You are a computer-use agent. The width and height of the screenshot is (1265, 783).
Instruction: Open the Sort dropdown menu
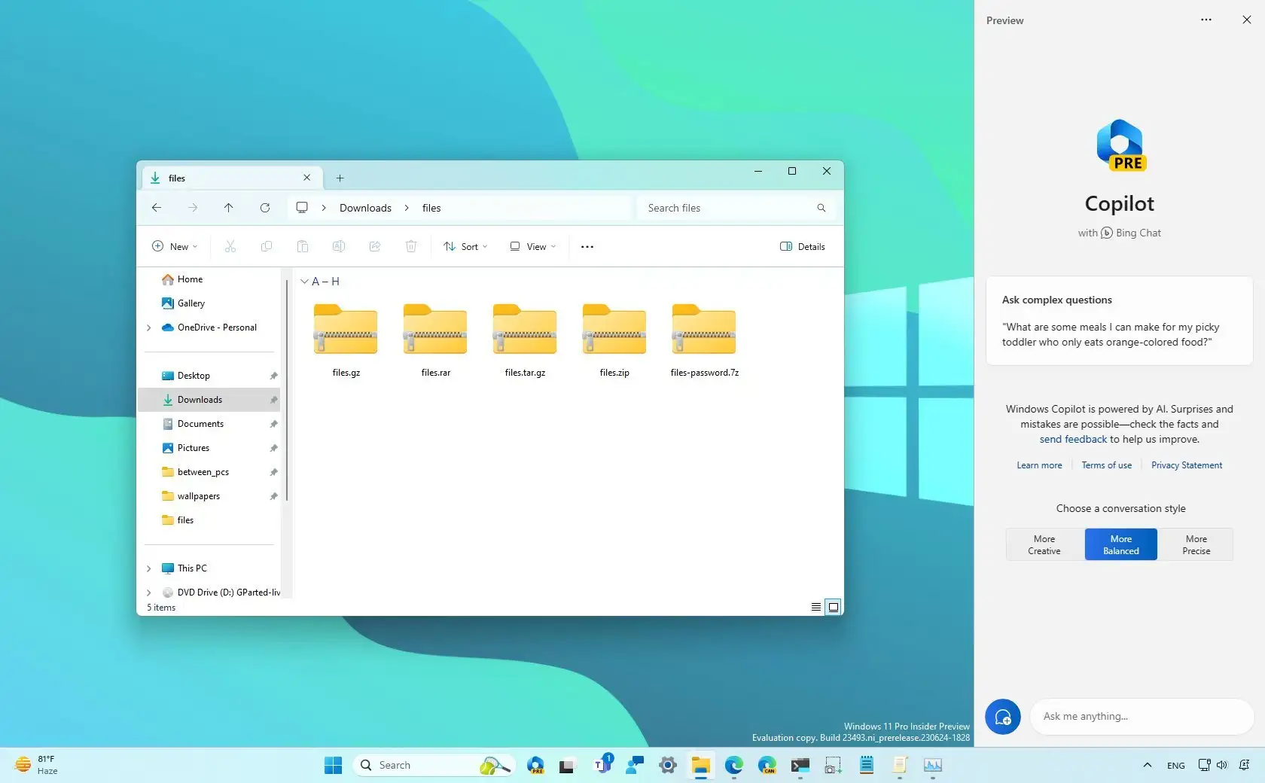(x=466, y=246)
